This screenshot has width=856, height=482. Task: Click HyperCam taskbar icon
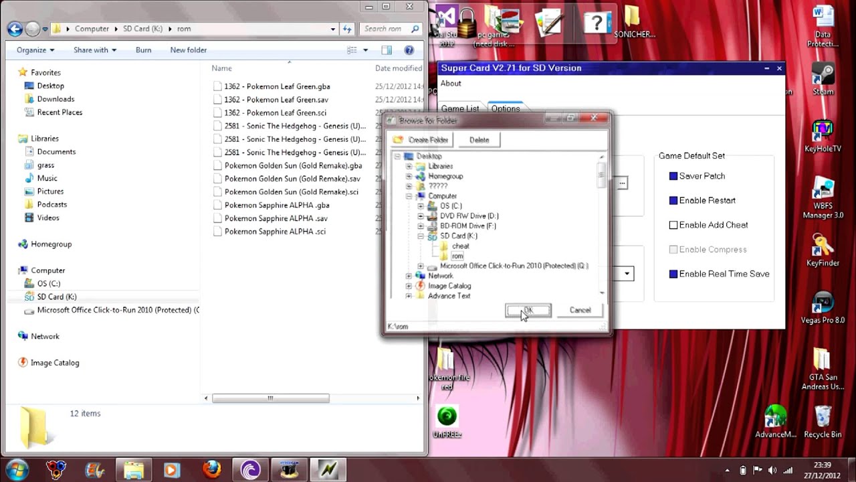point(290,469)
